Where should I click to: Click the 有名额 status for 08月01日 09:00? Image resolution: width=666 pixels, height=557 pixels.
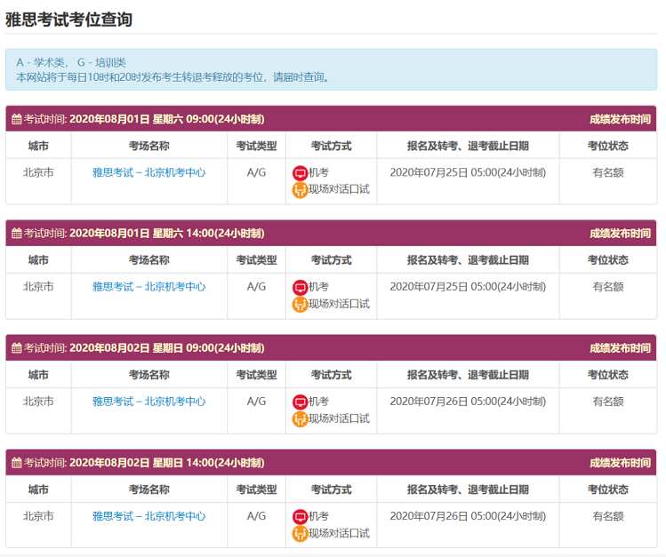tap(608, 172)
